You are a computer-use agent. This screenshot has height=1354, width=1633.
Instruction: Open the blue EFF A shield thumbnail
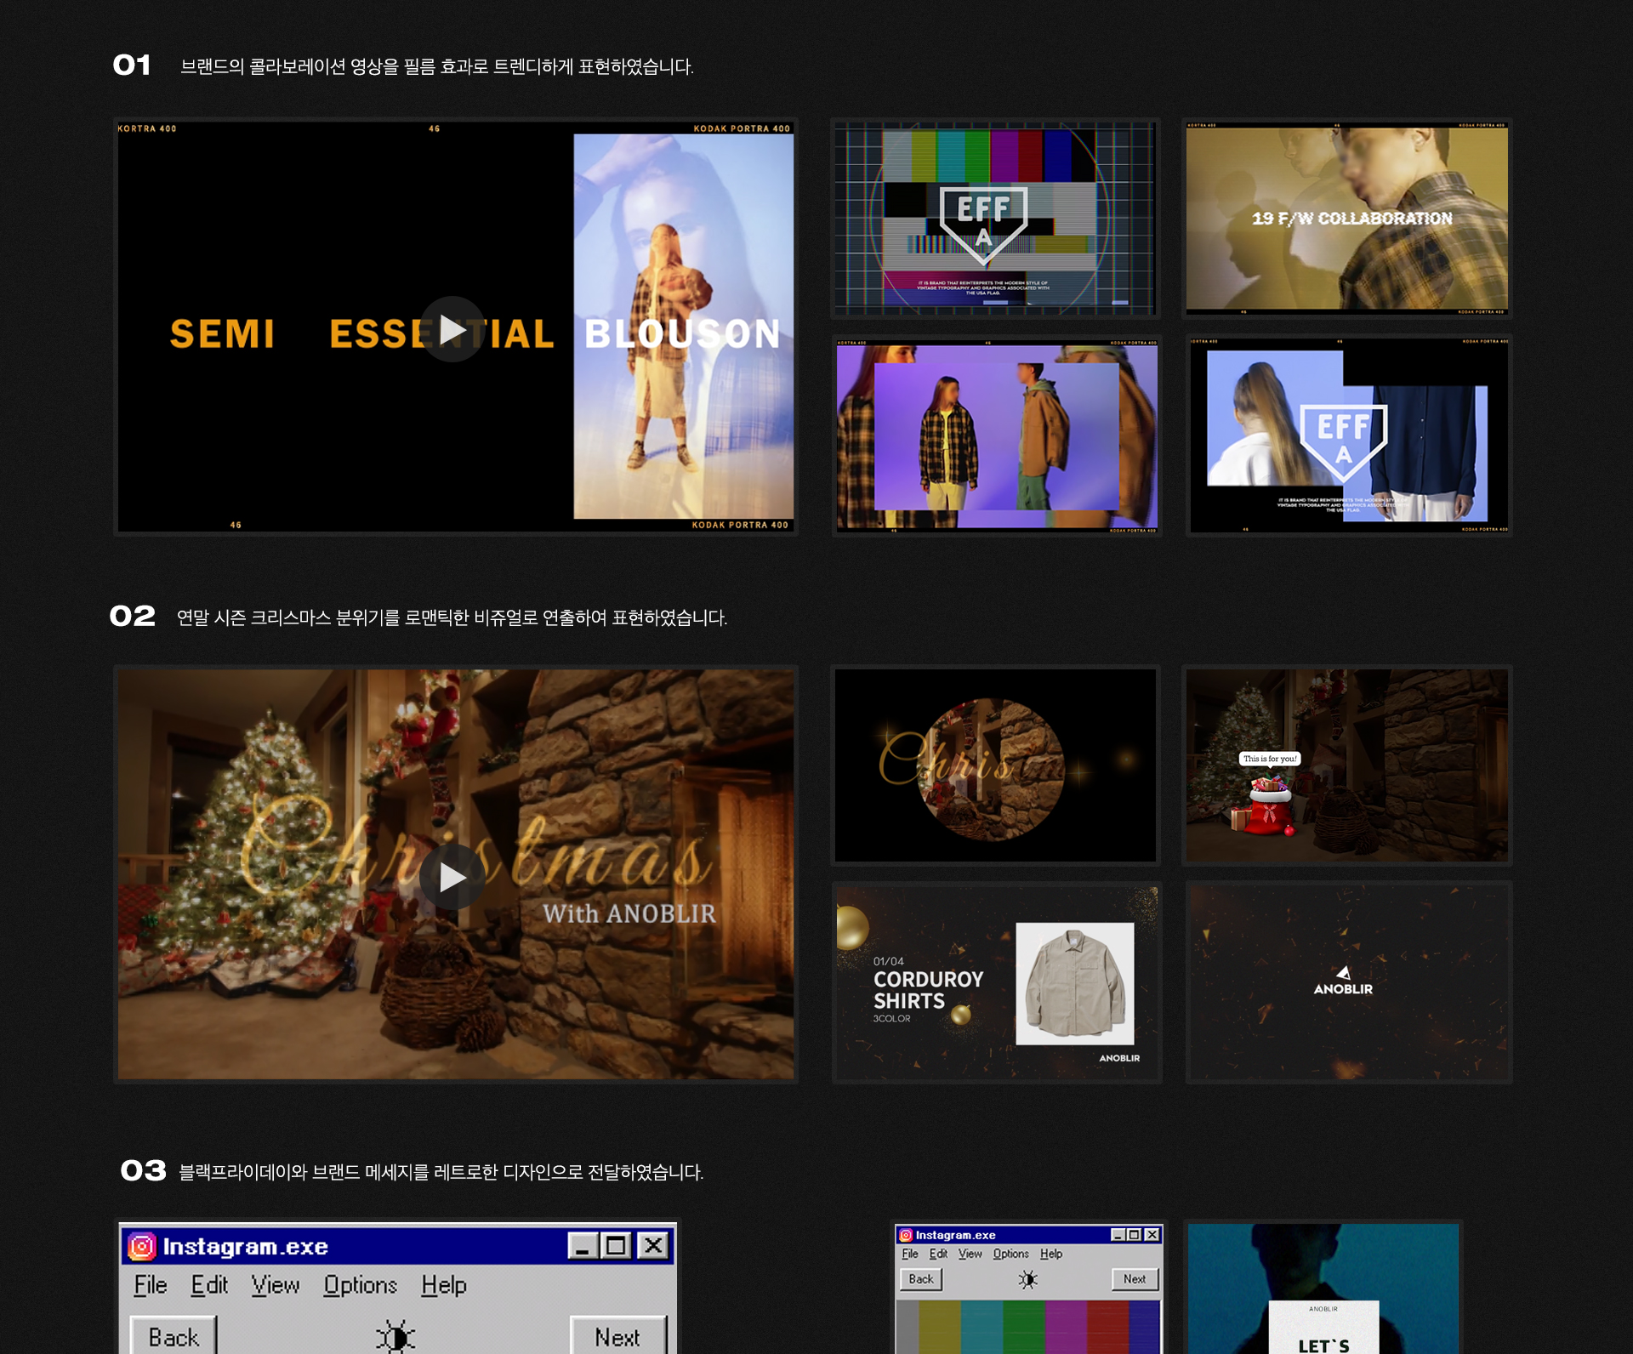click(1348, 436)
